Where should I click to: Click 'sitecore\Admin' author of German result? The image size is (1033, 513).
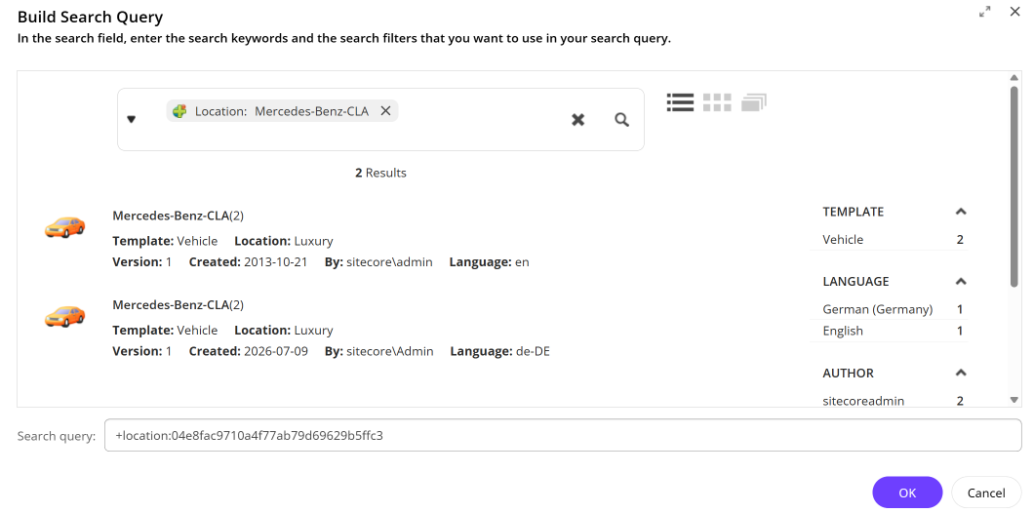(x=390, y=351)
